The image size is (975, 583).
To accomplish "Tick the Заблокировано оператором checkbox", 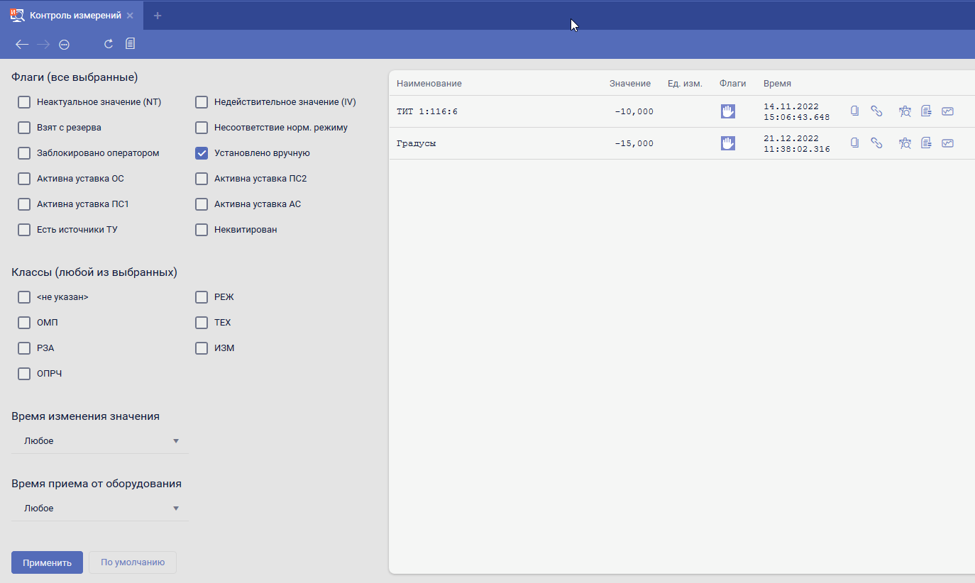I will click(x=24, y=153).
